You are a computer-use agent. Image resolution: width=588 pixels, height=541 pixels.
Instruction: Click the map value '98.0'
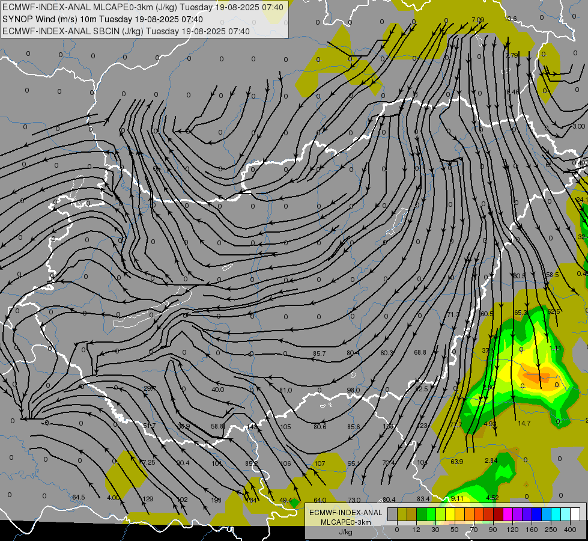353,390
